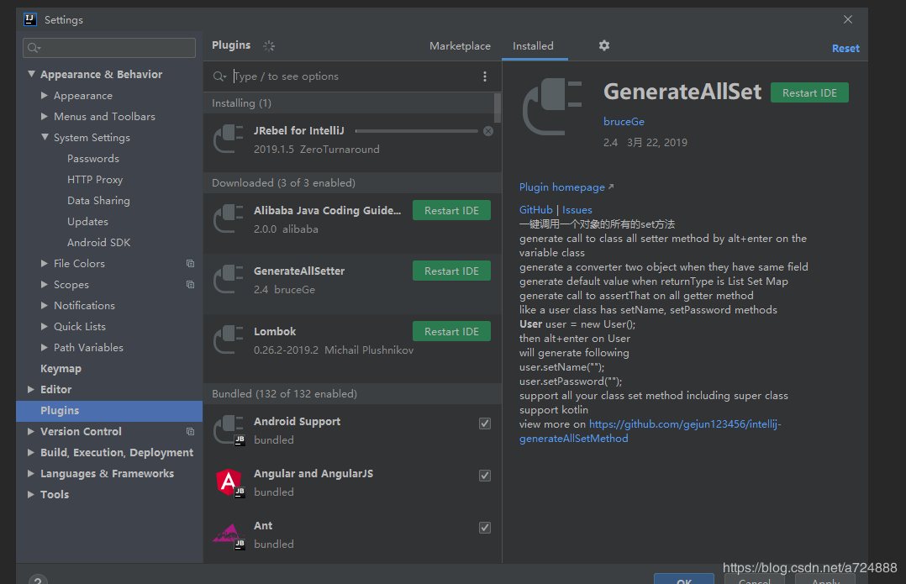Click the plugin search magnifier icon
906x584 pixels.
[219, 76]
